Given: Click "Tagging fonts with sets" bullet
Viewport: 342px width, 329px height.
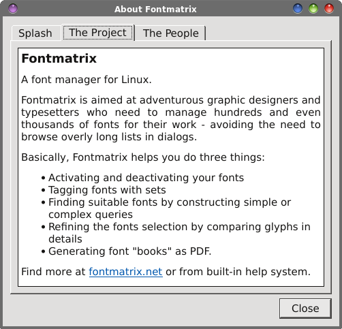Looking at the screenshot, I should click(107, 190).
